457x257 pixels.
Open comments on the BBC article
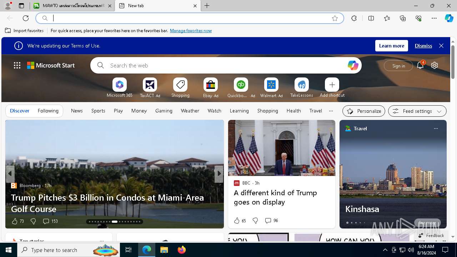pos(272,221)
